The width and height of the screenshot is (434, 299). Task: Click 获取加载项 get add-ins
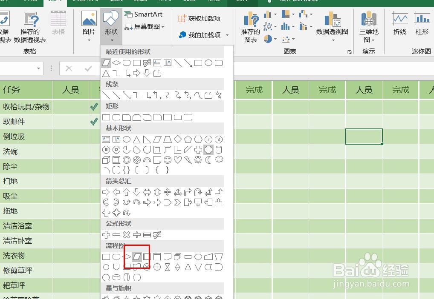point(199,18)
